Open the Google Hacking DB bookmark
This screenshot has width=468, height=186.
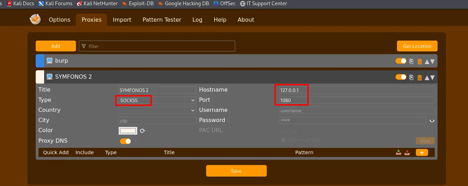[183, 3]
